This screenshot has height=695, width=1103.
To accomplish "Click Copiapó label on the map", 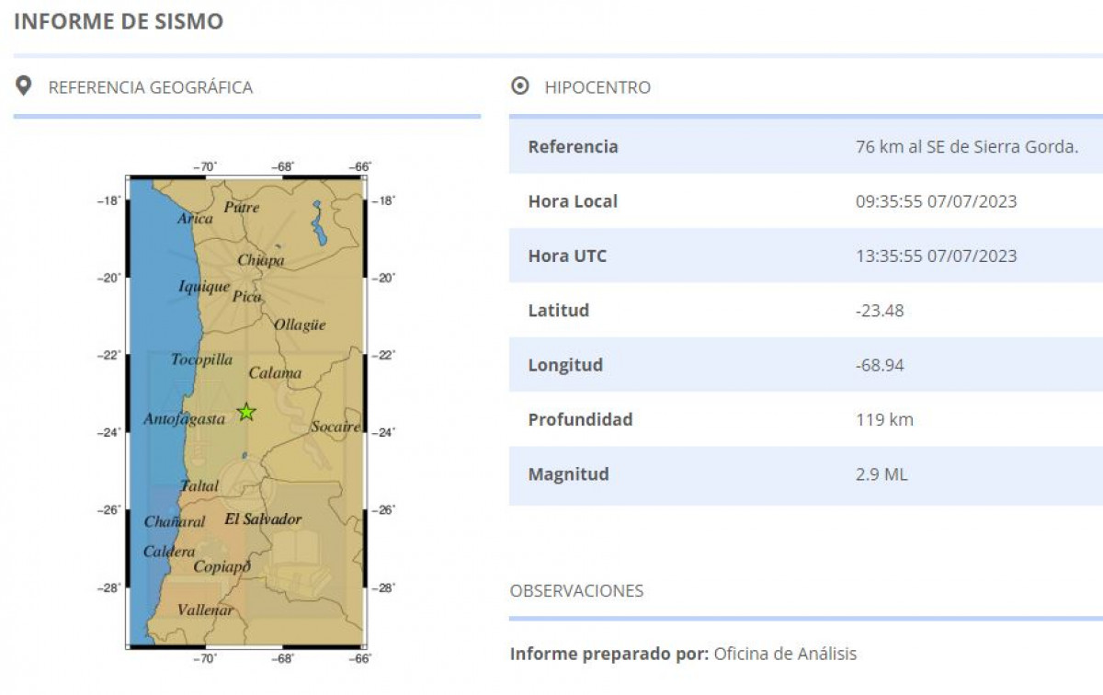I will click(x=222, y=566).
